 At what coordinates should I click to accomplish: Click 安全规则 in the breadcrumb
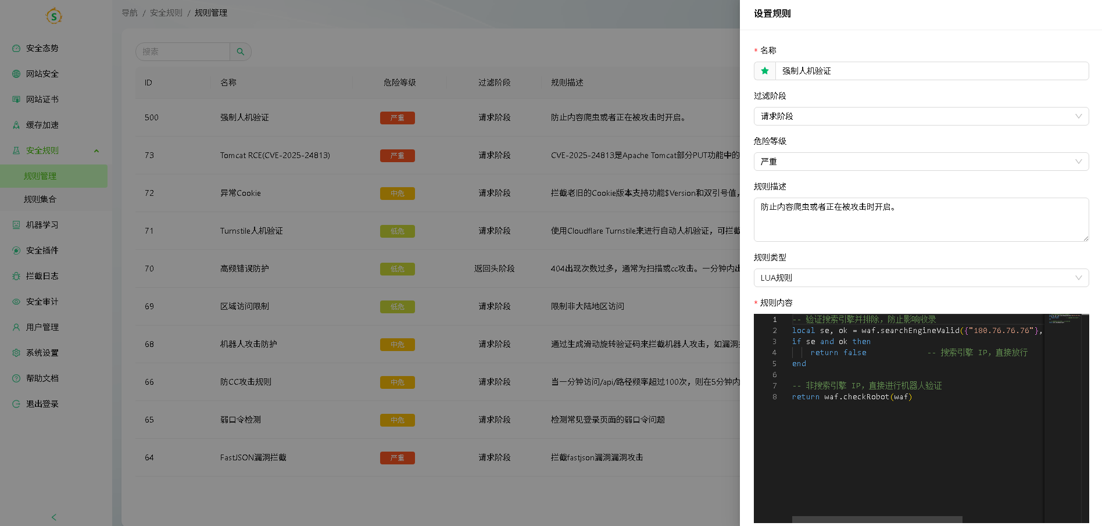166,12
